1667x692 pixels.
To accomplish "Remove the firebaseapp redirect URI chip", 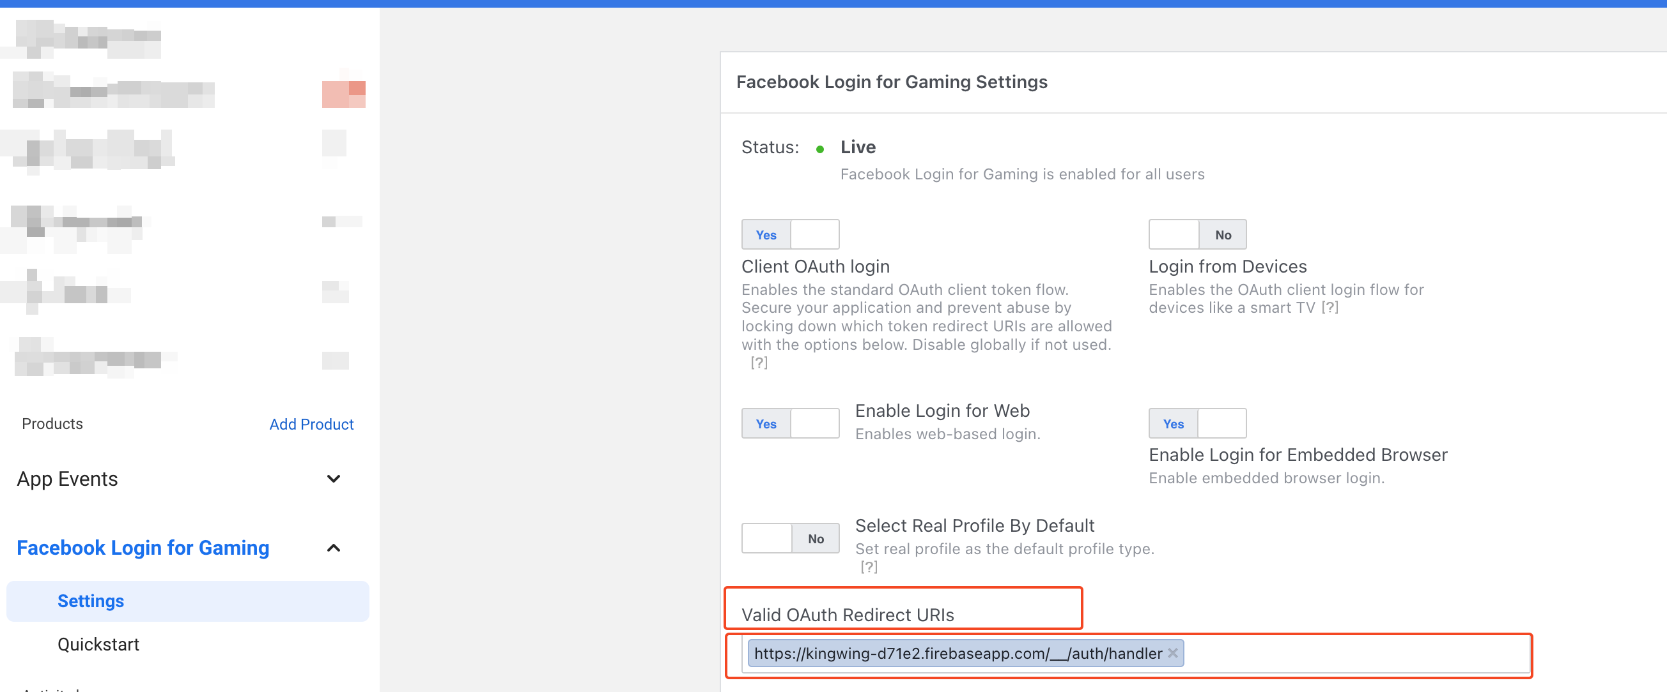I will tap(1172, 653).
